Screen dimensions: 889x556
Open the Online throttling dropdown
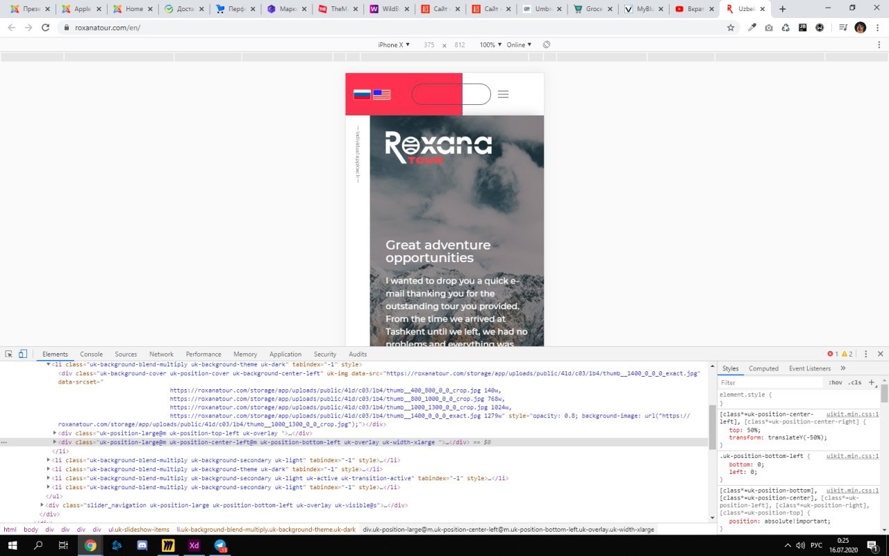pos(519,44)
